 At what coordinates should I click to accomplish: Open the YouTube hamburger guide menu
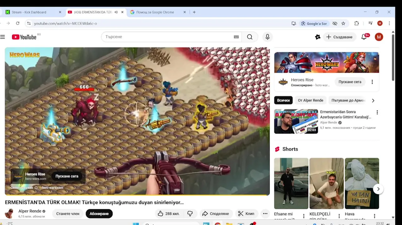3,37
